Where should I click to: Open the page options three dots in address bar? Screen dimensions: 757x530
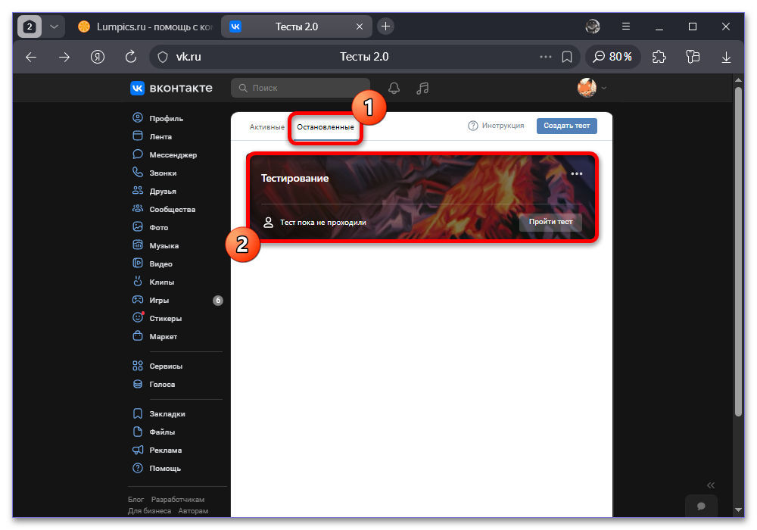tap(546, 57)
